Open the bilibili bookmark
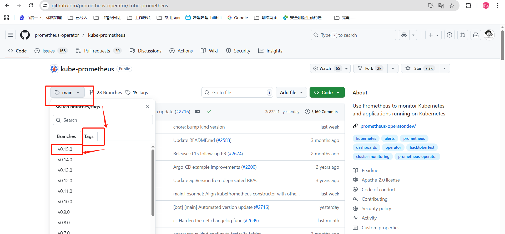505x234 pixels. pyautogui.click(x=204, y=18)
